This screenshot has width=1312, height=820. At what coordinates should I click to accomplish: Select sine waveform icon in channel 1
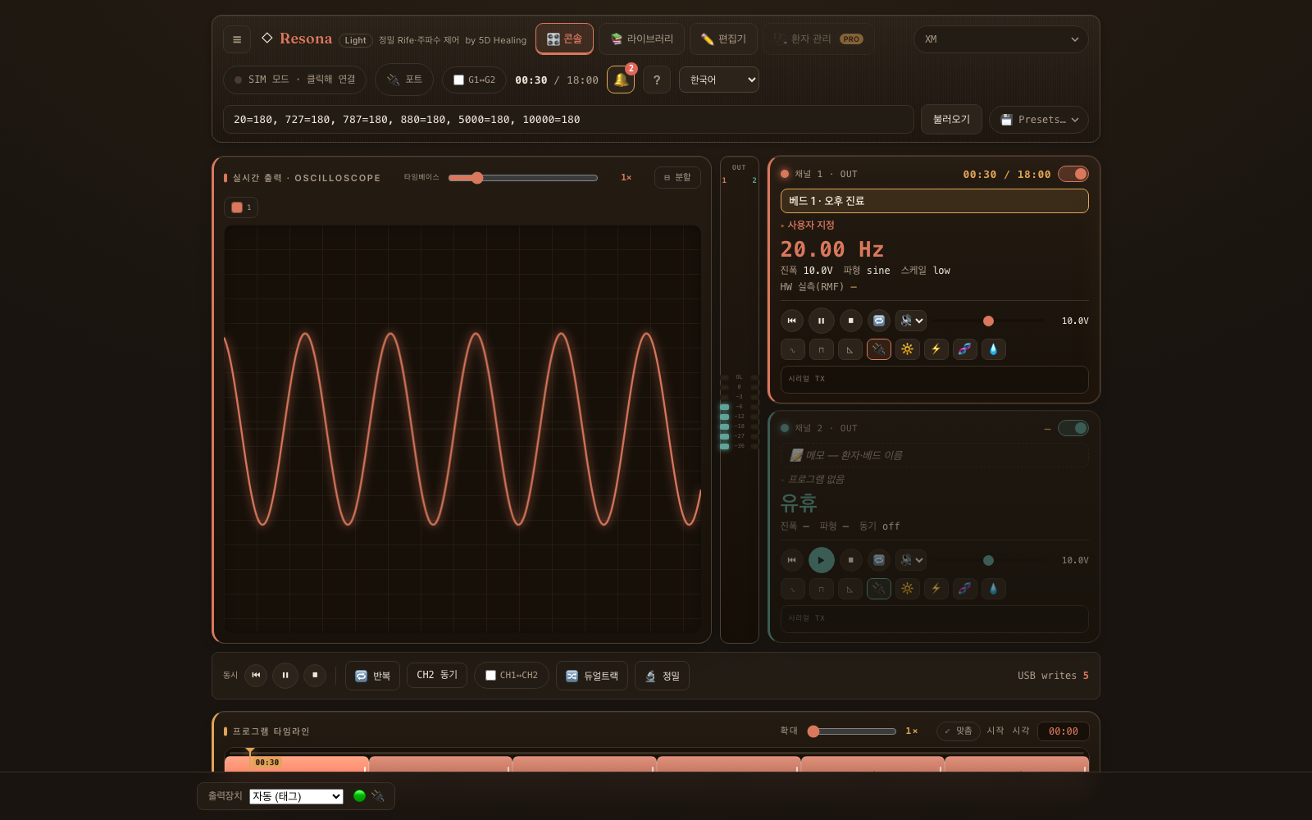(x=793, y=349)
